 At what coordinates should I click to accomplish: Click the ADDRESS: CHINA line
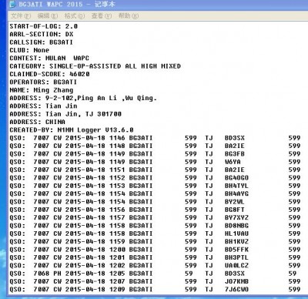(x=38, y=122)
